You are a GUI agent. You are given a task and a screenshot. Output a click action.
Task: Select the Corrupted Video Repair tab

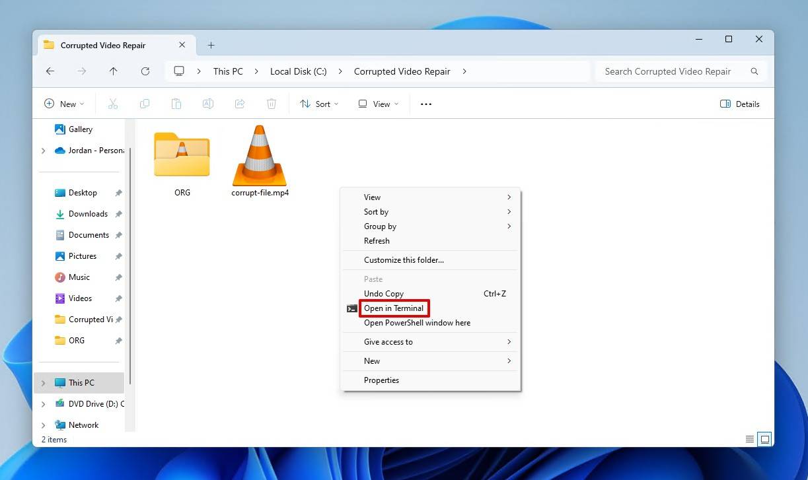coord(117,45)
